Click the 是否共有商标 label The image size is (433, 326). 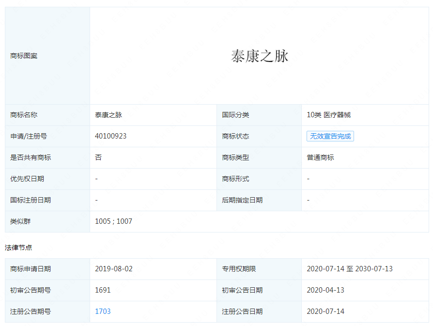pyautogui.click(x=31, y=157)
